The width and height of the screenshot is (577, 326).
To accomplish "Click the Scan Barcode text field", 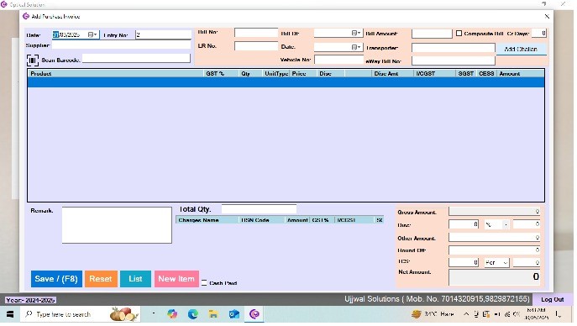I will point(136,59).
